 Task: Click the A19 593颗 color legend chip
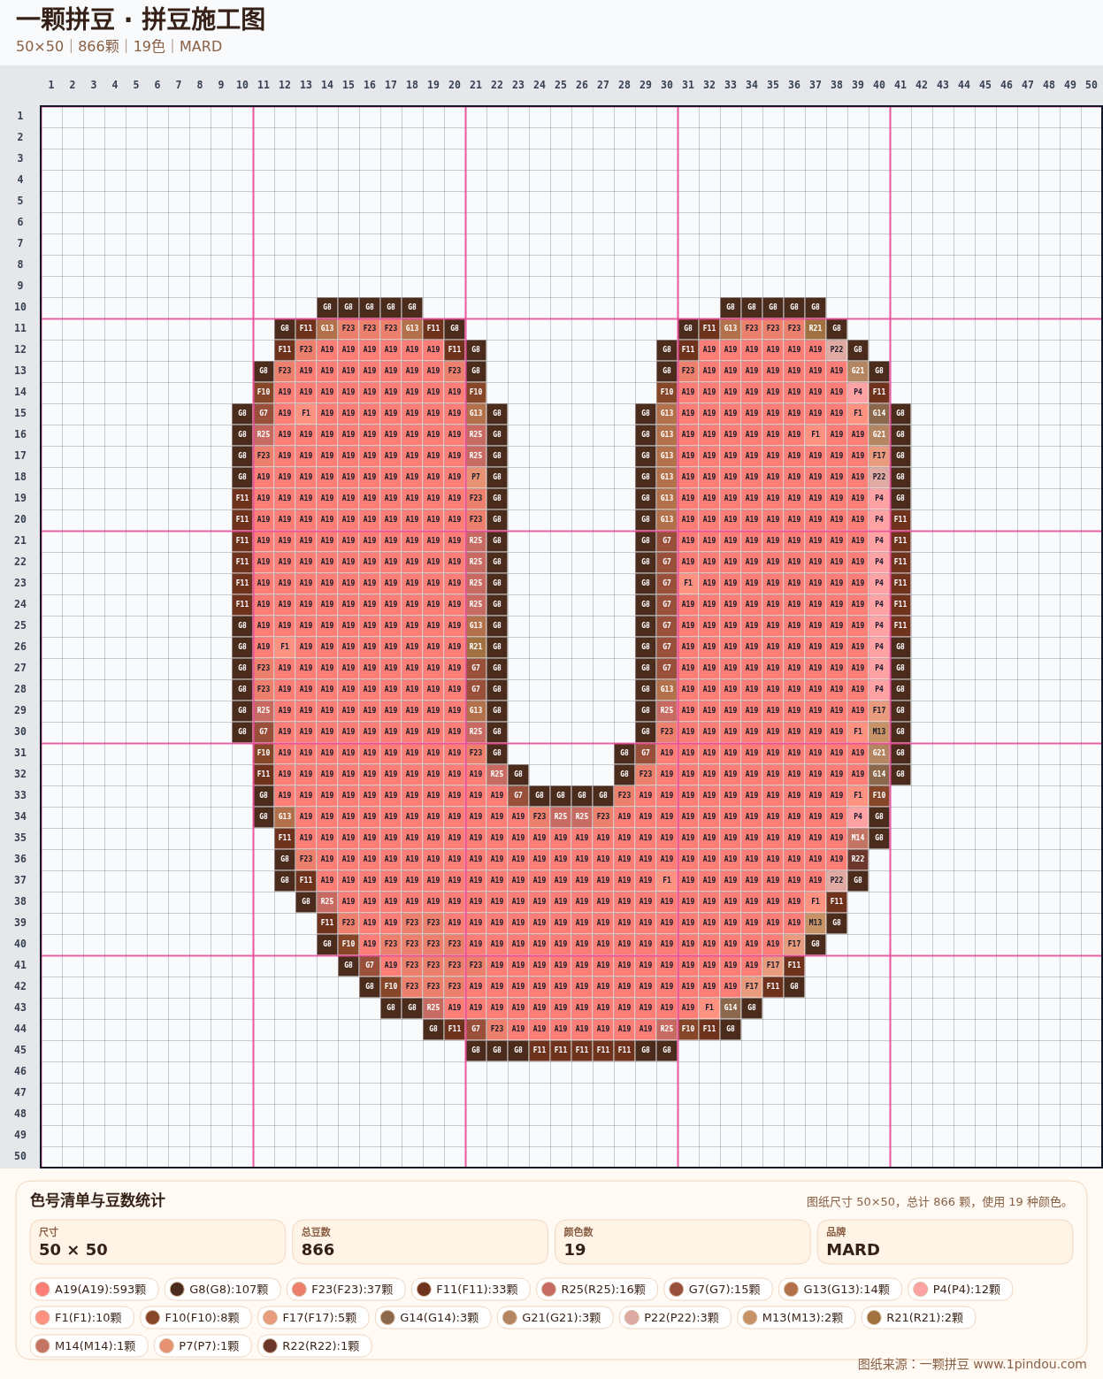click(94, 1289)
